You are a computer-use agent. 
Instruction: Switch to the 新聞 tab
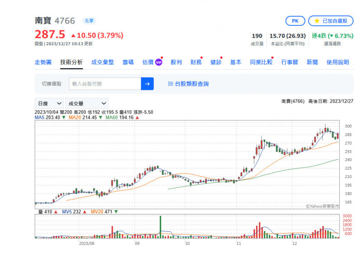coord(312,62)
